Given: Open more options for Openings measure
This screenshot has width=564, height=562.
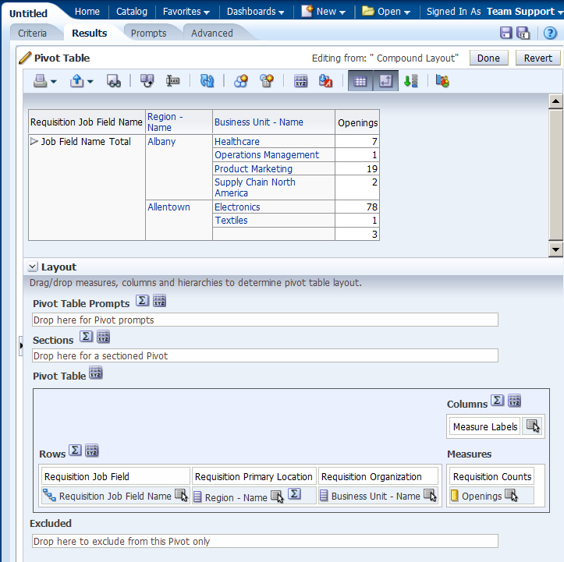Looking at the screenshot, I should click(511, 495).
